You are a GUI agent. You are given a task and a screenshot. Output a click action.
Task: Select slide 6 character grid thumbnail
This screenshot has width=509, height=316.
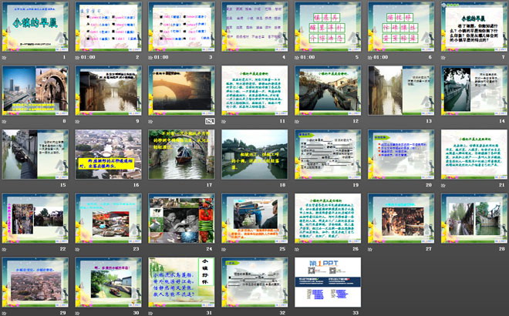pos(401,27)
